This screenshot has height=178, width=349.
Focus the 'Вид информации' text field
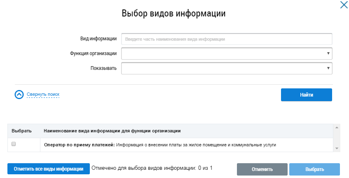click(x=227, y=39)
